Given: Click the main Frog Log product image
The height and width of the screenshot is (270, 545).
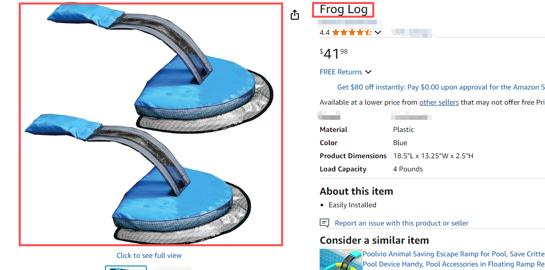Looking at the screenshot, I should [x=151, y=124].
